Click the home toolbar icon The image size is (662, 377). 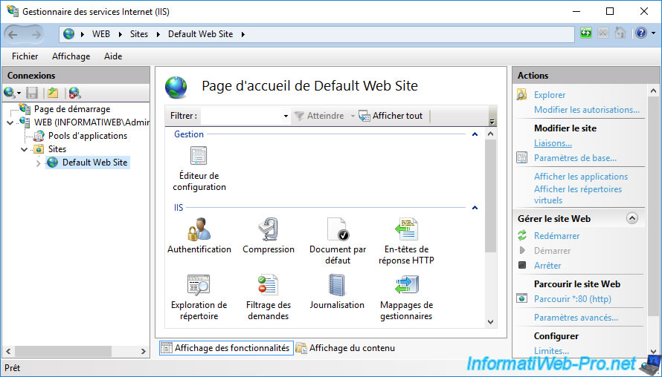point(620,33)
